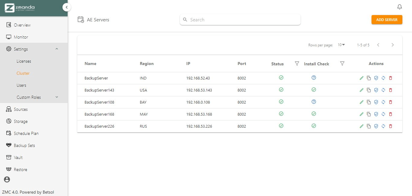Run shield check on BackupServer

click(x=376, y=78)
